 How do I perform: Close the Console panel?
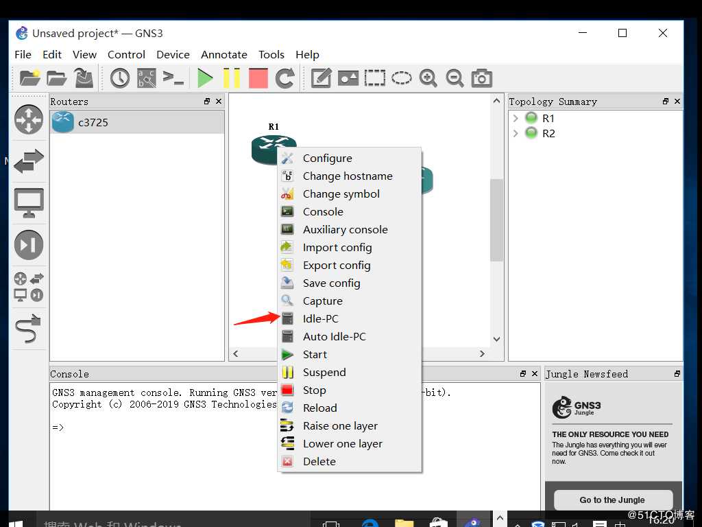(x=535, y=374)
